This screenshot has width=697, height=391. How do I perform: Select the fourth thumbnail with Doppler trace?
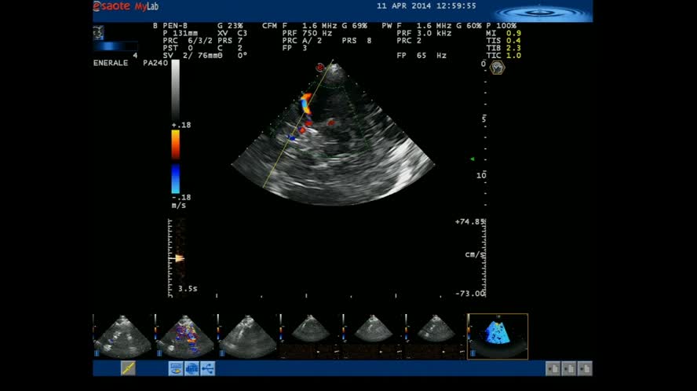pyautogui.click(x=310, y=336)
